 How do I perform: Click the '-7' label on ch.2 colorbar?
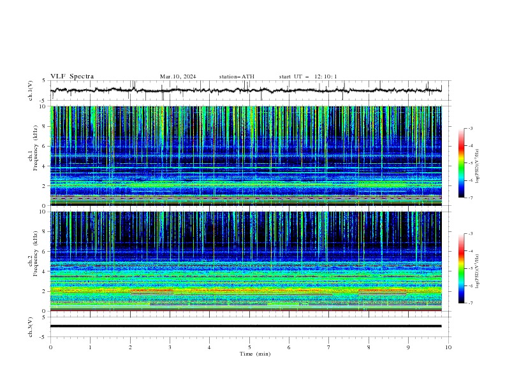(471, 303)
